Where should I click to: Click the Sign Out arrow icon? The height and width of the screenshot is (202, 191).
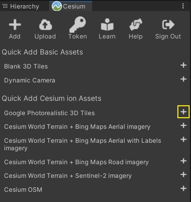(168, 25)
